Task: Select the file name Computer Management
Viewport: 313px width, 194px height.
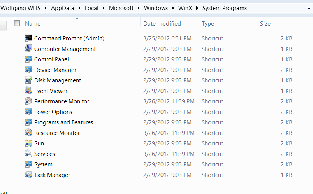Action: [x=65, y=49]
